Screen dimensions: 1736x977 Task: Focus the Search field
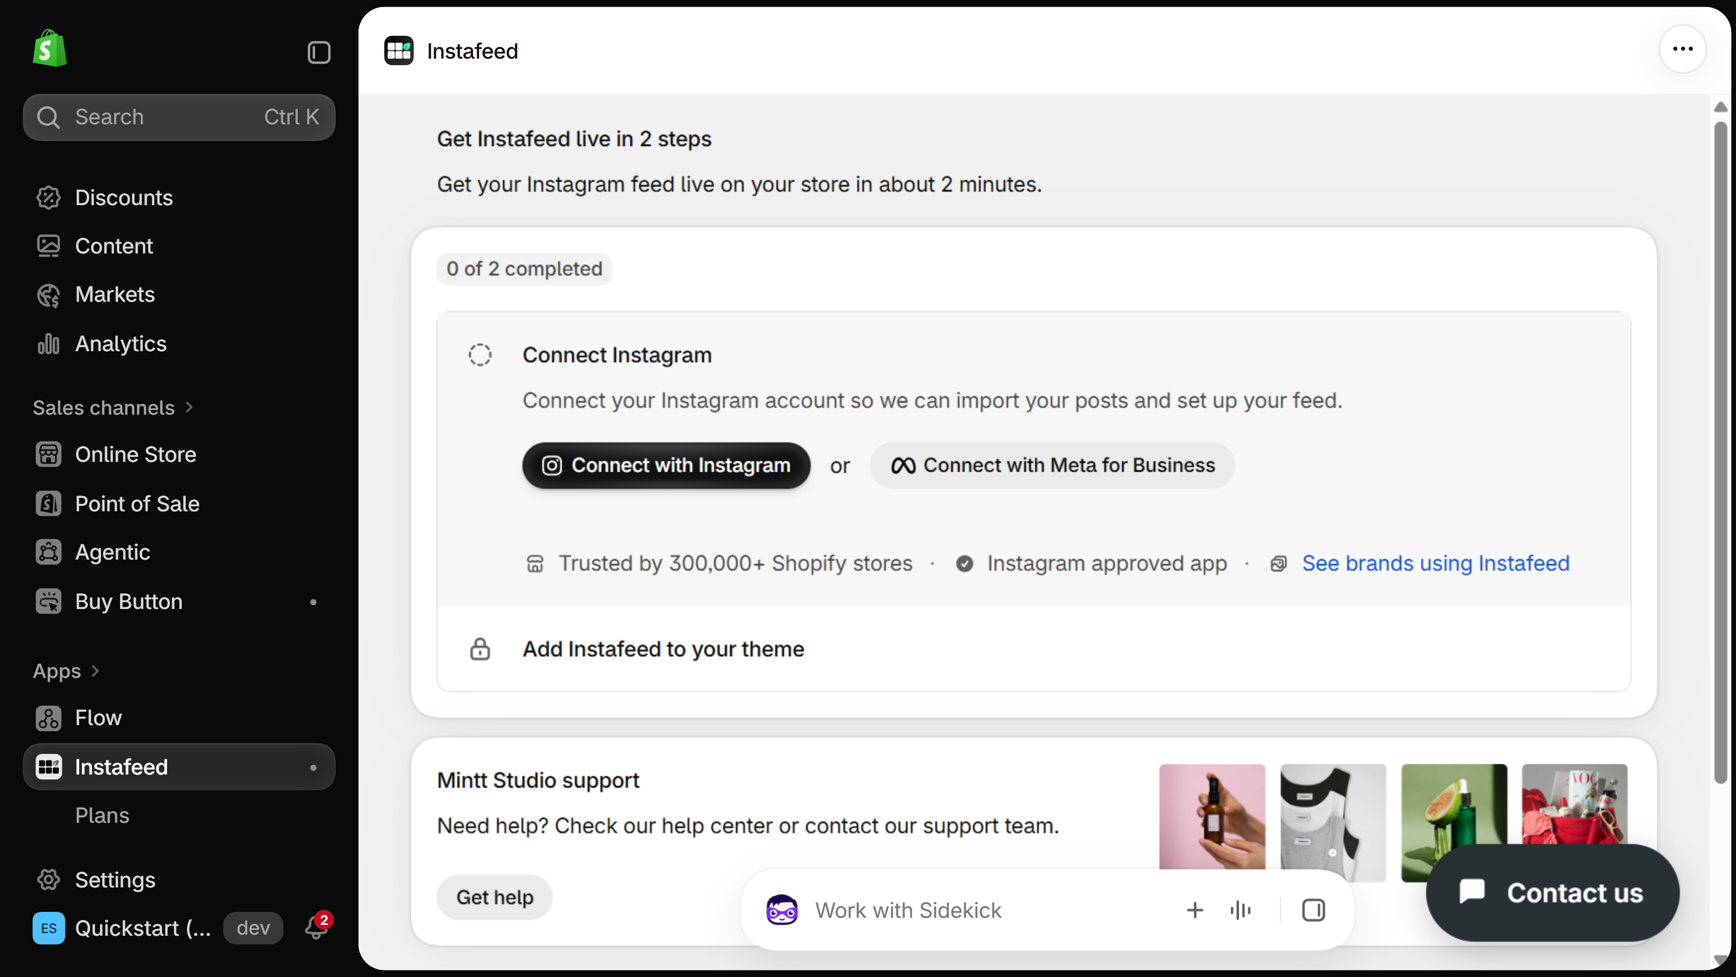click(x=179, y=117)
